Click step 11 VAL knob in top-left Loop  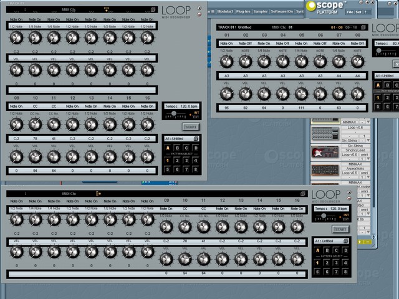(x=54, y=156)
